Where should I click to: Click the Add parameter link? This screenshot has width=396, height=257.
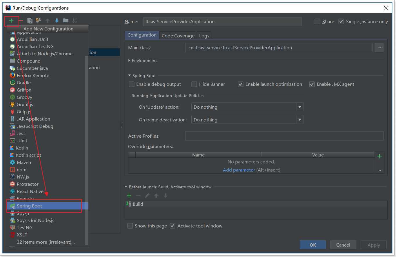click(x=239, y=170)
